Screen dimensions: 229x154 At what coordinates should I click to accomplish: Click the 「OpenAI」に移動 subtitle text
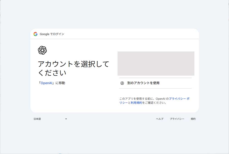tap(52, 83)
